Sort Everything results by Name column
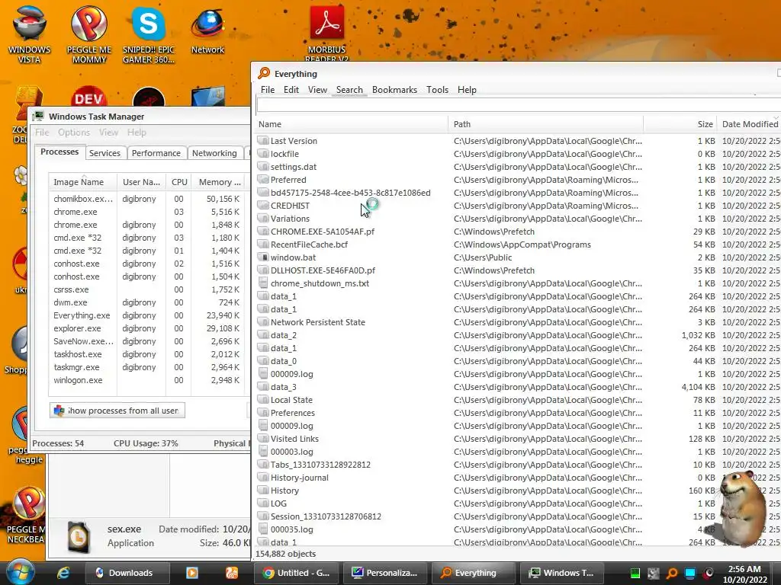 351,124
